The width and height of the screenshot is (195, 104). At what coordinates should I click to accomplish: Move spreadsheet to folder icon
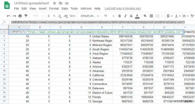click(61, 3)
